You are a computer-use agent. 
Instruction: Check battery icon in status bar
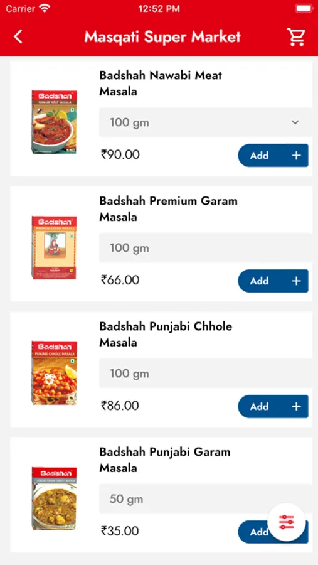304,8
